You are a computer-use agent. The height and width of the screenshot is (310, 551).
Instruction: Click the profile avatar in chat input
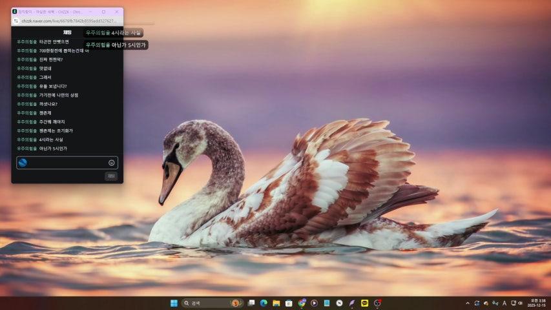(23, 163)
